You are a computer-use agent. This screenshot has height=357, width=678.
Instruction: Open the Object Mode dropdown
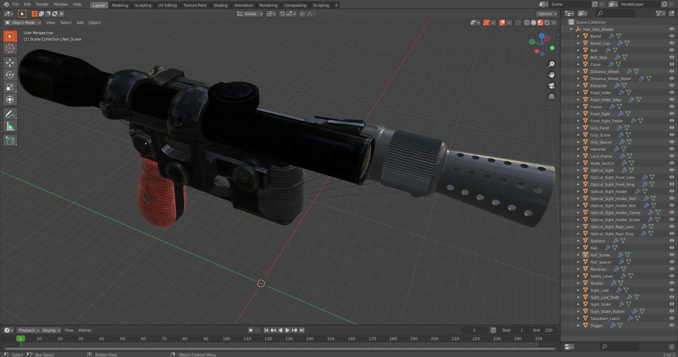pyautogui.click(x=23, y=23)
